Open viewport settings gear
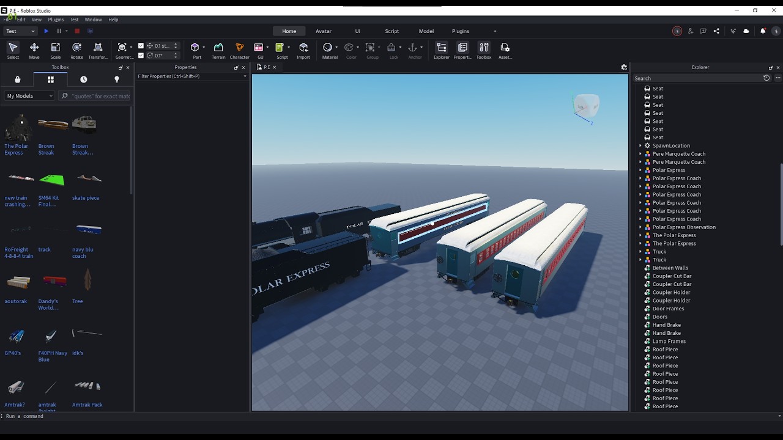783x440 pixels. tap(624, 67)
